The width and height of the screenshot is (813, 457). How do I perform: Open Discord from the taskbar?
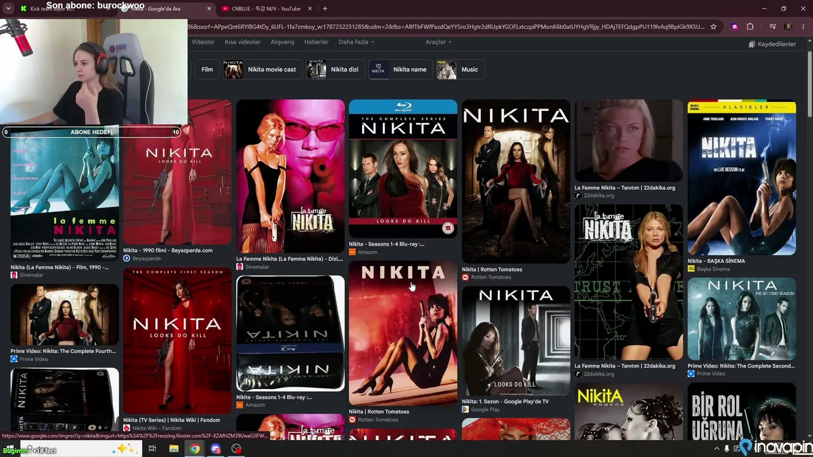pos(215,449)
